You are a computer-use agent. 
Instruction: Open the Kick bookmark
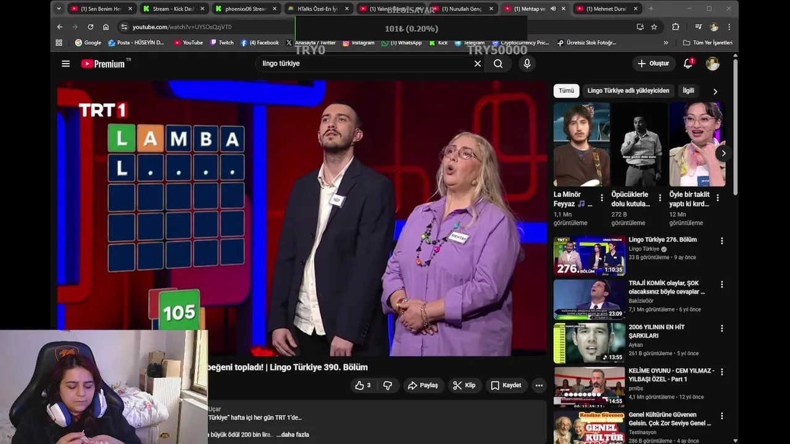(438, 43)
